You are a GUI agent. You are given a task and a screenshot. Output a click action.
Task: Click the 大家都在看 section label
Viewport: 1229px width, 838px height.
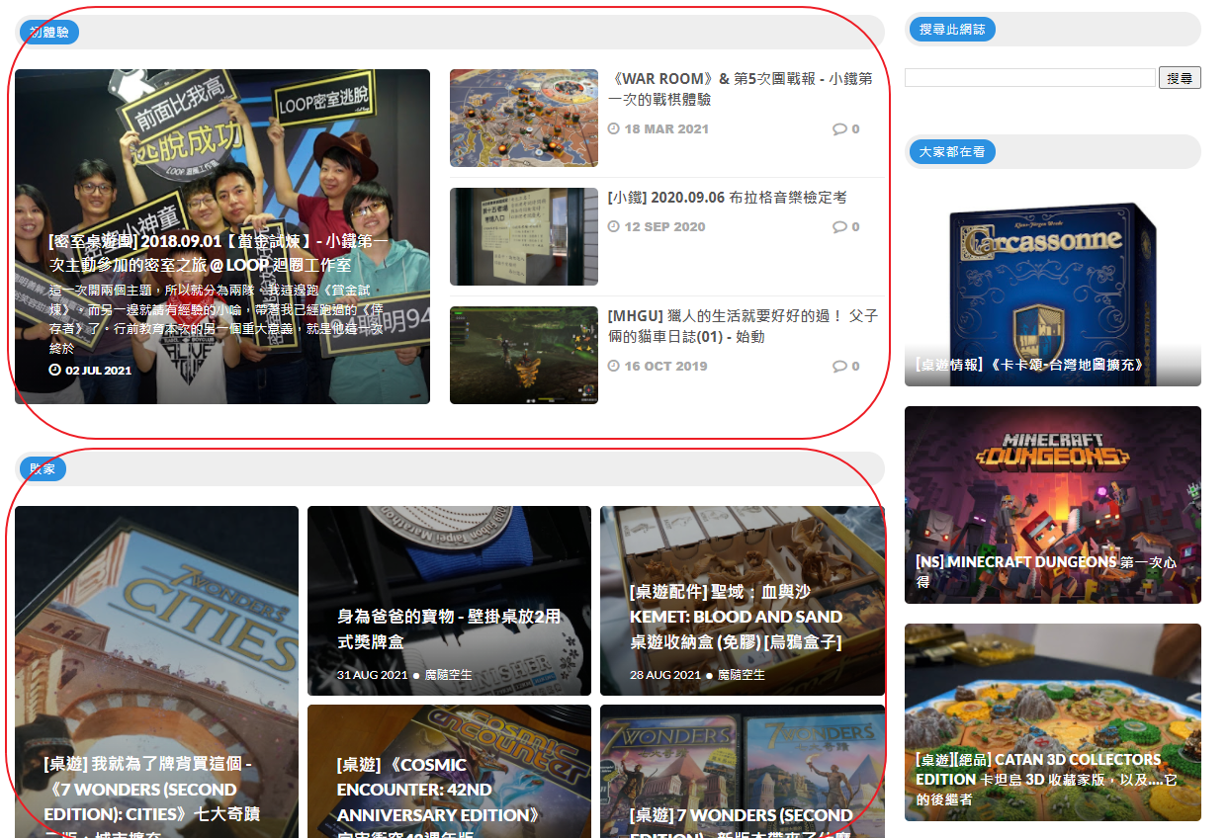[x=952, y=152]
